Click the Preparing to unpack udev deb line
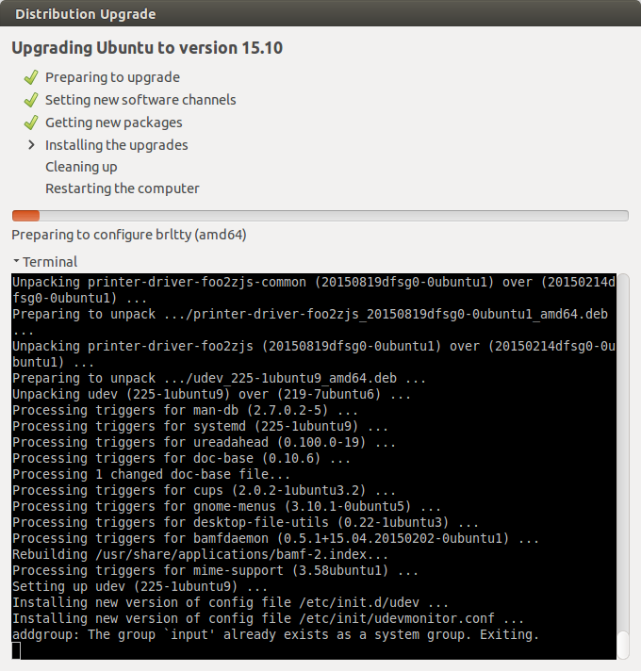Image resolution: width=641 pixels, height=671 pixels. (x=219, y=378)
